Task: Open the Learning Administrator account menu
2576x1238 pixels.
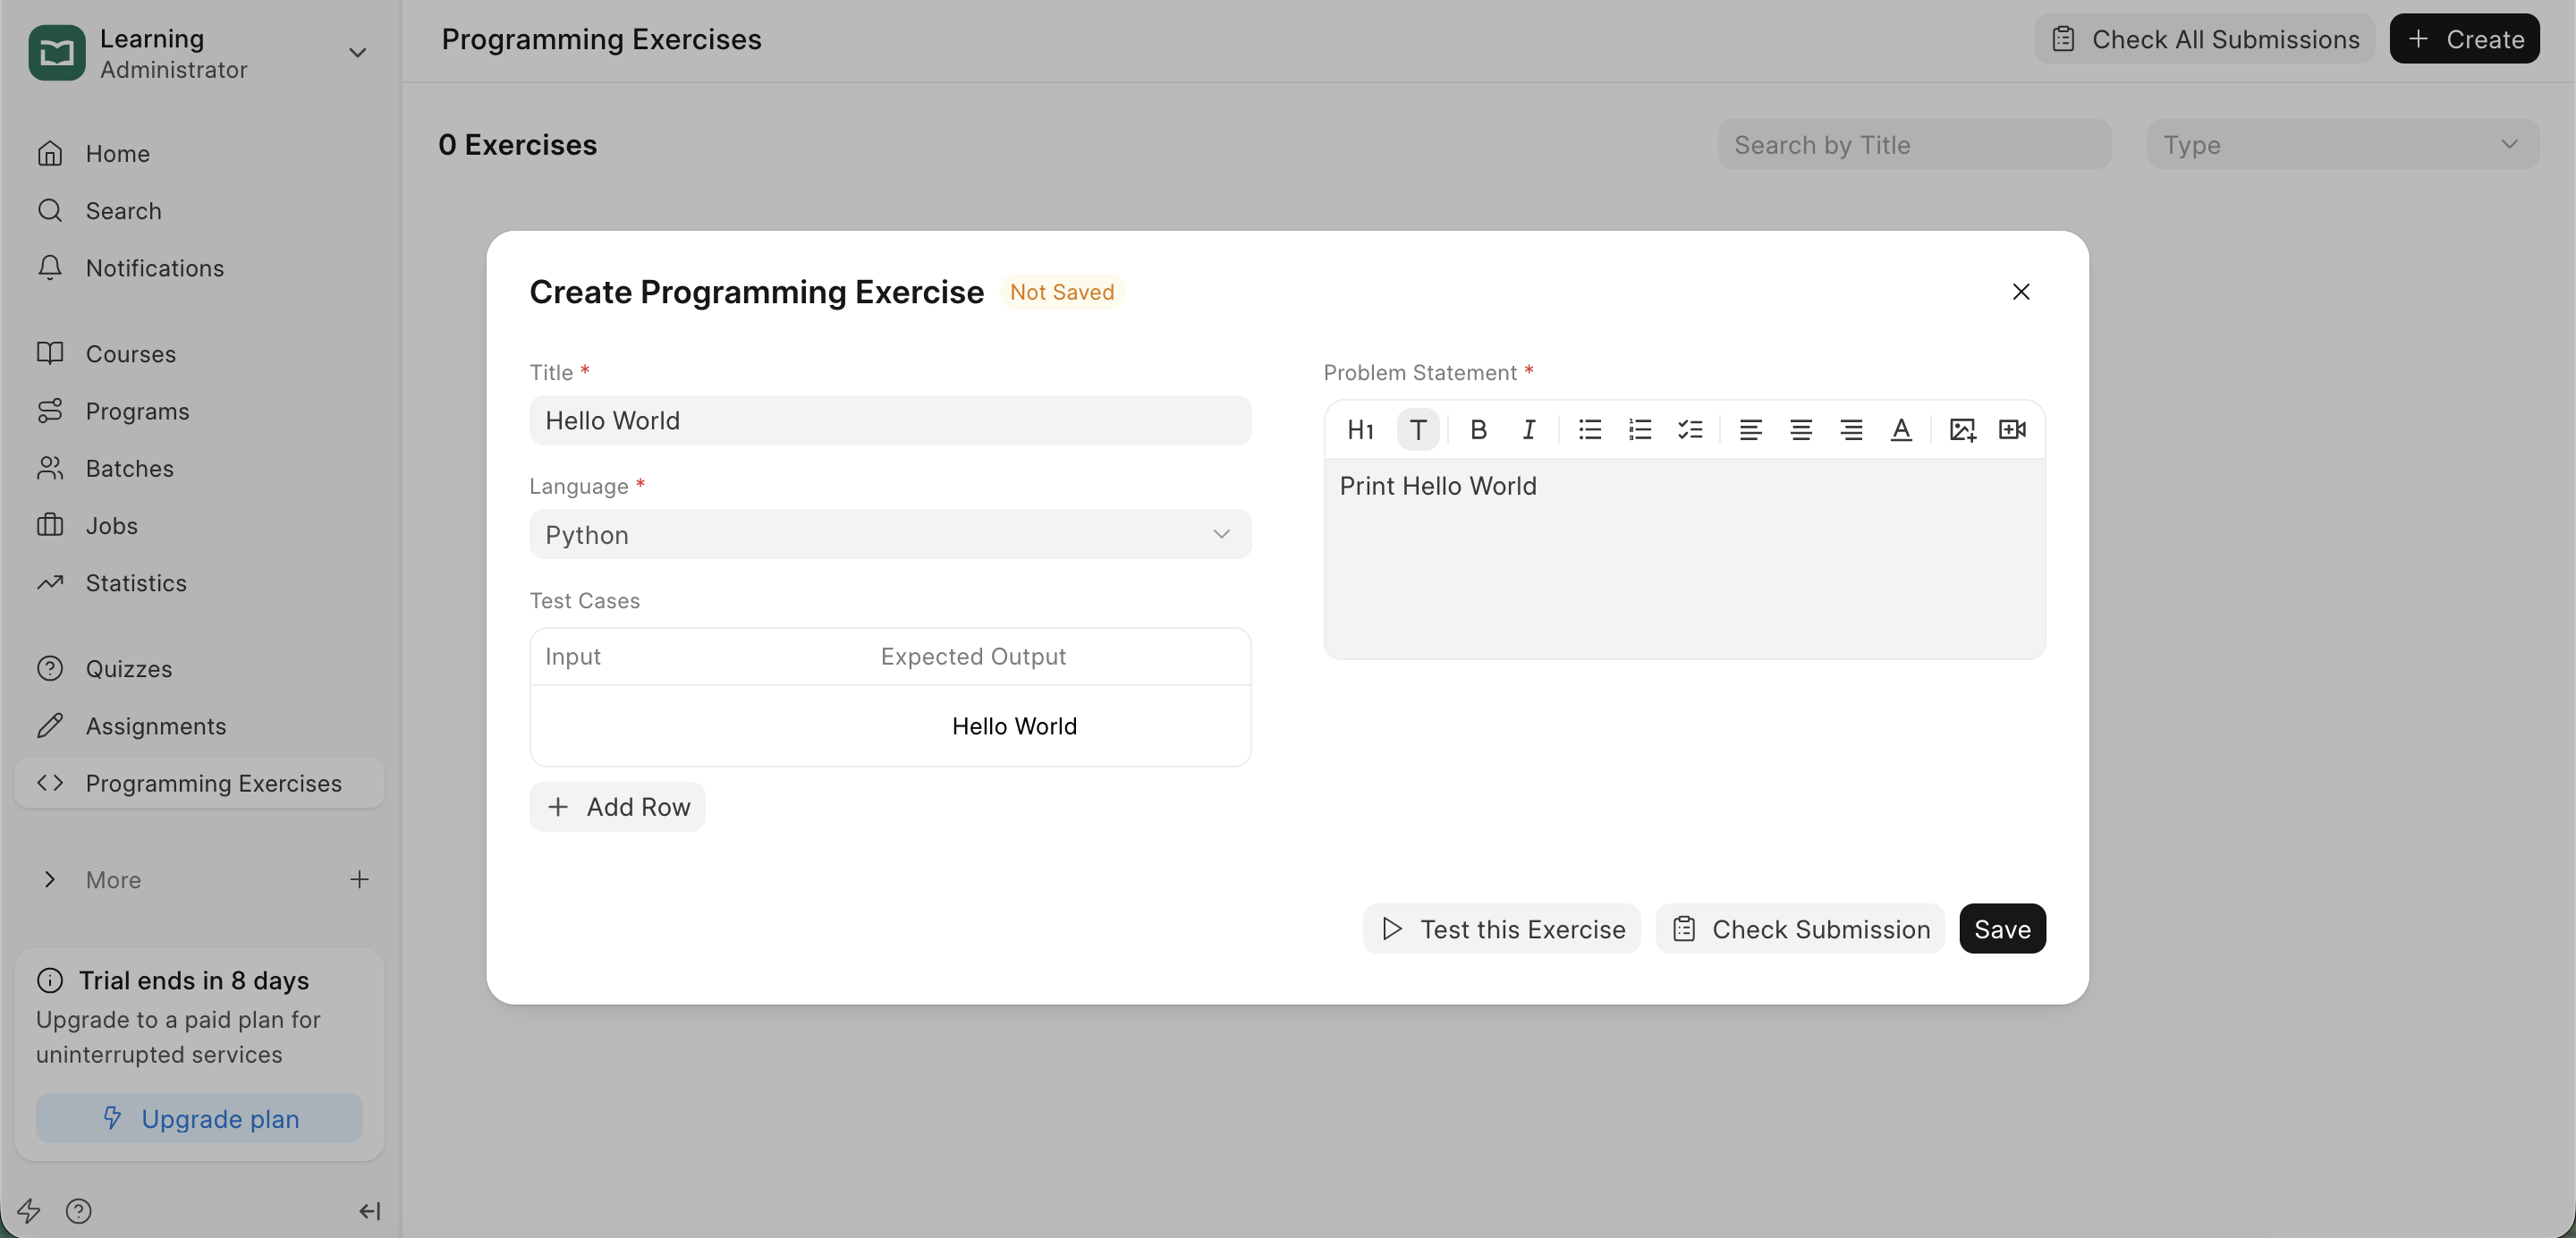Action: click(200, 53)
